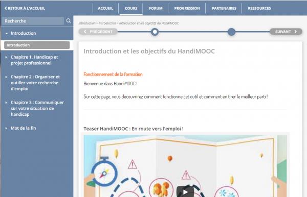307x197 pixels.
Task: Switch to the Forum tab
Action: 156,8
